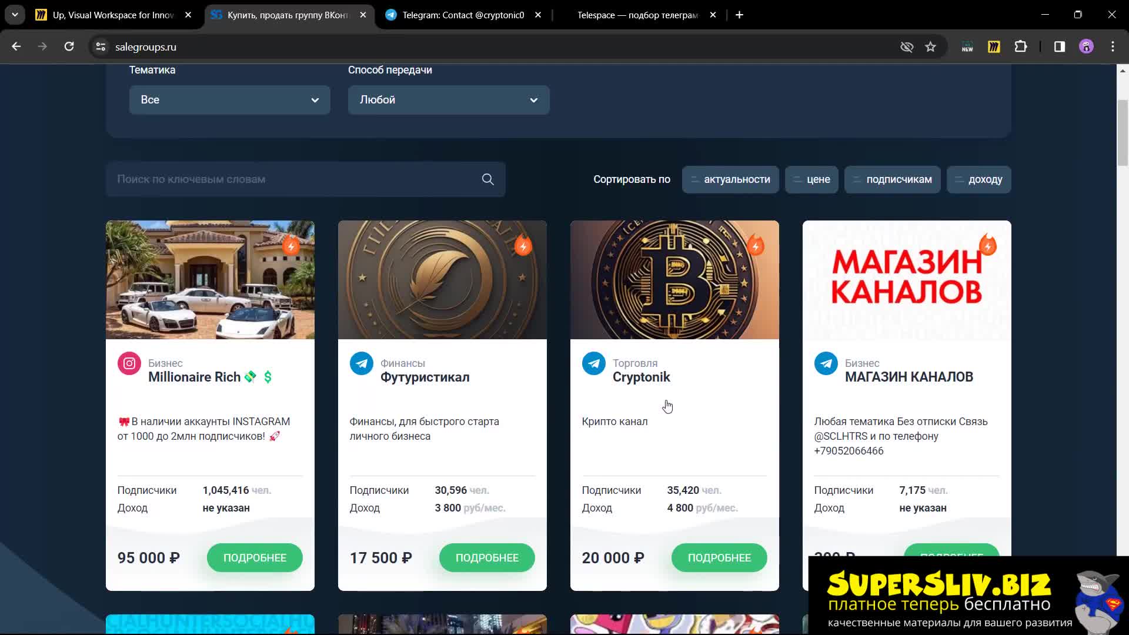This screenshot has height=635, width=1129.
Task: Open the Chrome profile avatar
Action: [1086, 46]
